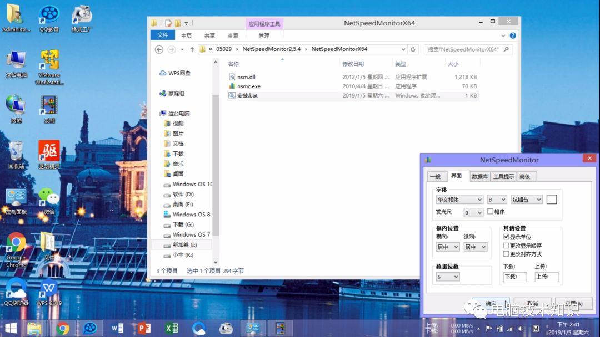
Task: Open the WPS 2019 desktop icon
Action: (49, 292)
